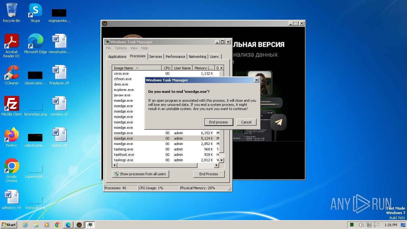The image size is (407, 229).
Task: Sort by the Image Name column header
Action: (x=137, y=68)
